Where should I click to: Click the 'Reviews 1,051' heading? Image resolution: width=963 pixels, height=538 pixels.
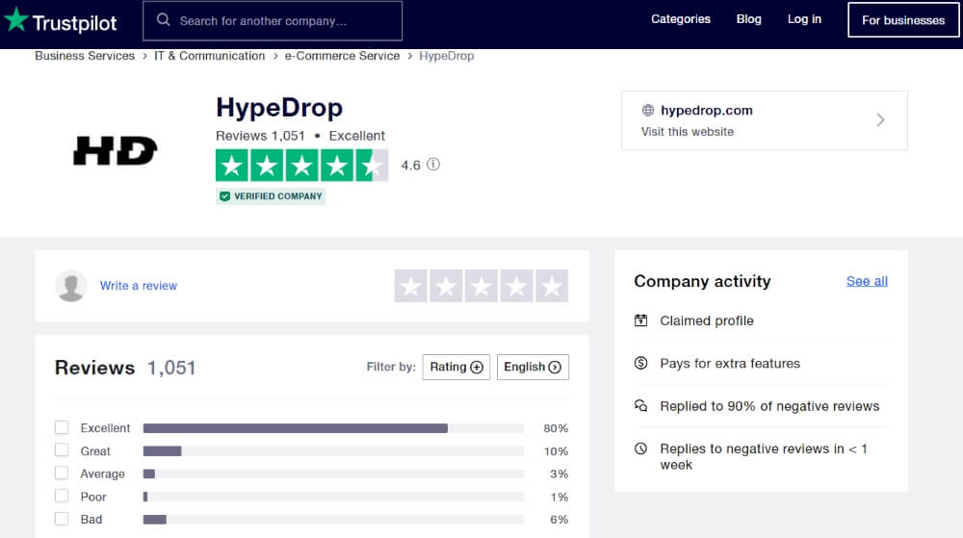point(125,368)
